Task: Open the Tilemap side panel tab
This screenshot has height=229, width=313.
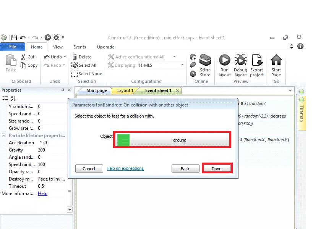Action: pos(302,114)
